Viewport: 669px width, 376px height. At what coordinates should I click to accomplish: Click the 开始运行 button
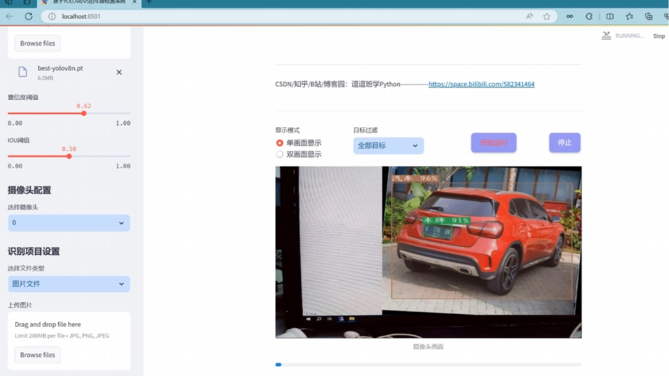[x=494, y=143]
